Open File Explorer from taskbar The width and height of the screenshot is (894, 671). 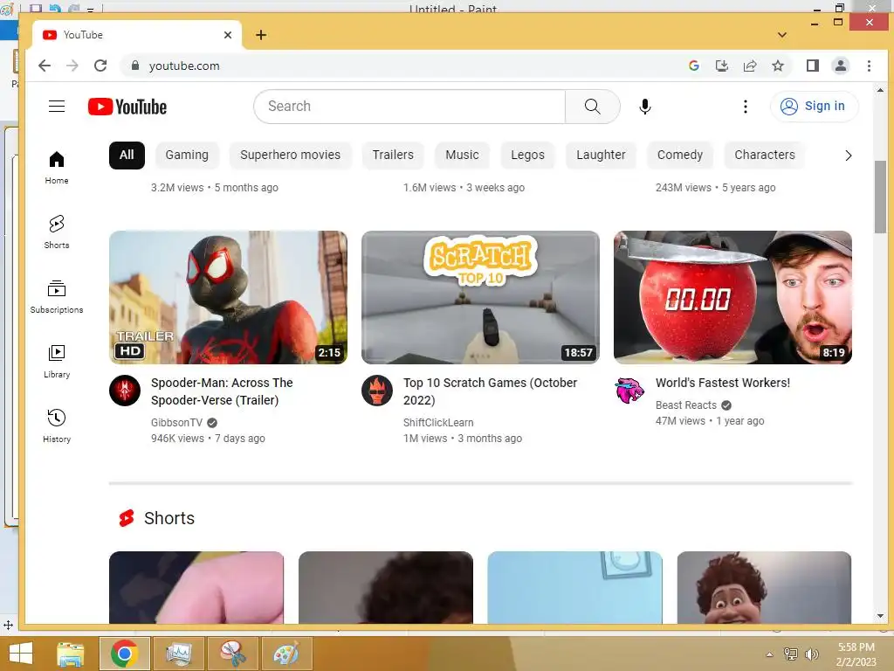(71, 654)
